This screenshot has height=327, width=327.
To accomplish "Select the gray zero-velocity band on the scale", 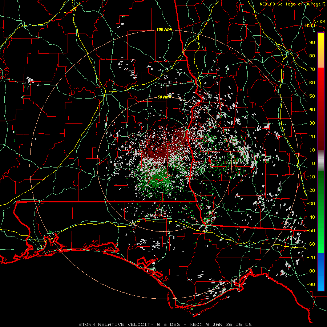I will 321,161.
